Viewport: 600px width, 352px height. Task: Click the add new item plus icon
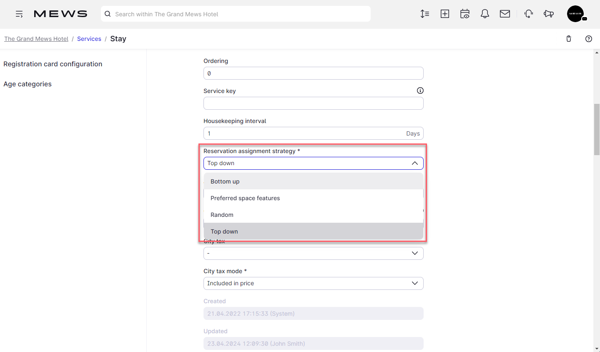[444, 14]
